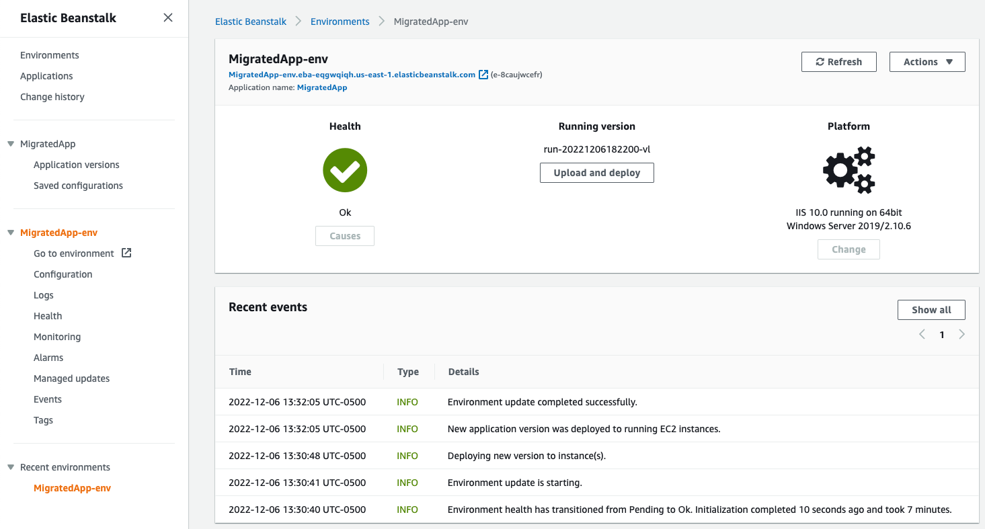985x529 pixels.
Task: Click the Type column header
Action: click(408, 372)
